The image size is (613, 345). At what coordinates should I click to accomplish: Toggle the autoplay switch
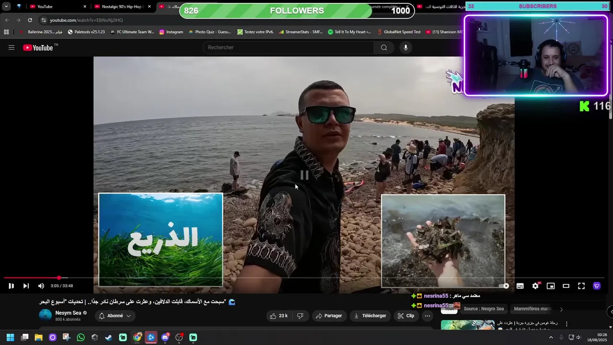[504, 286]
